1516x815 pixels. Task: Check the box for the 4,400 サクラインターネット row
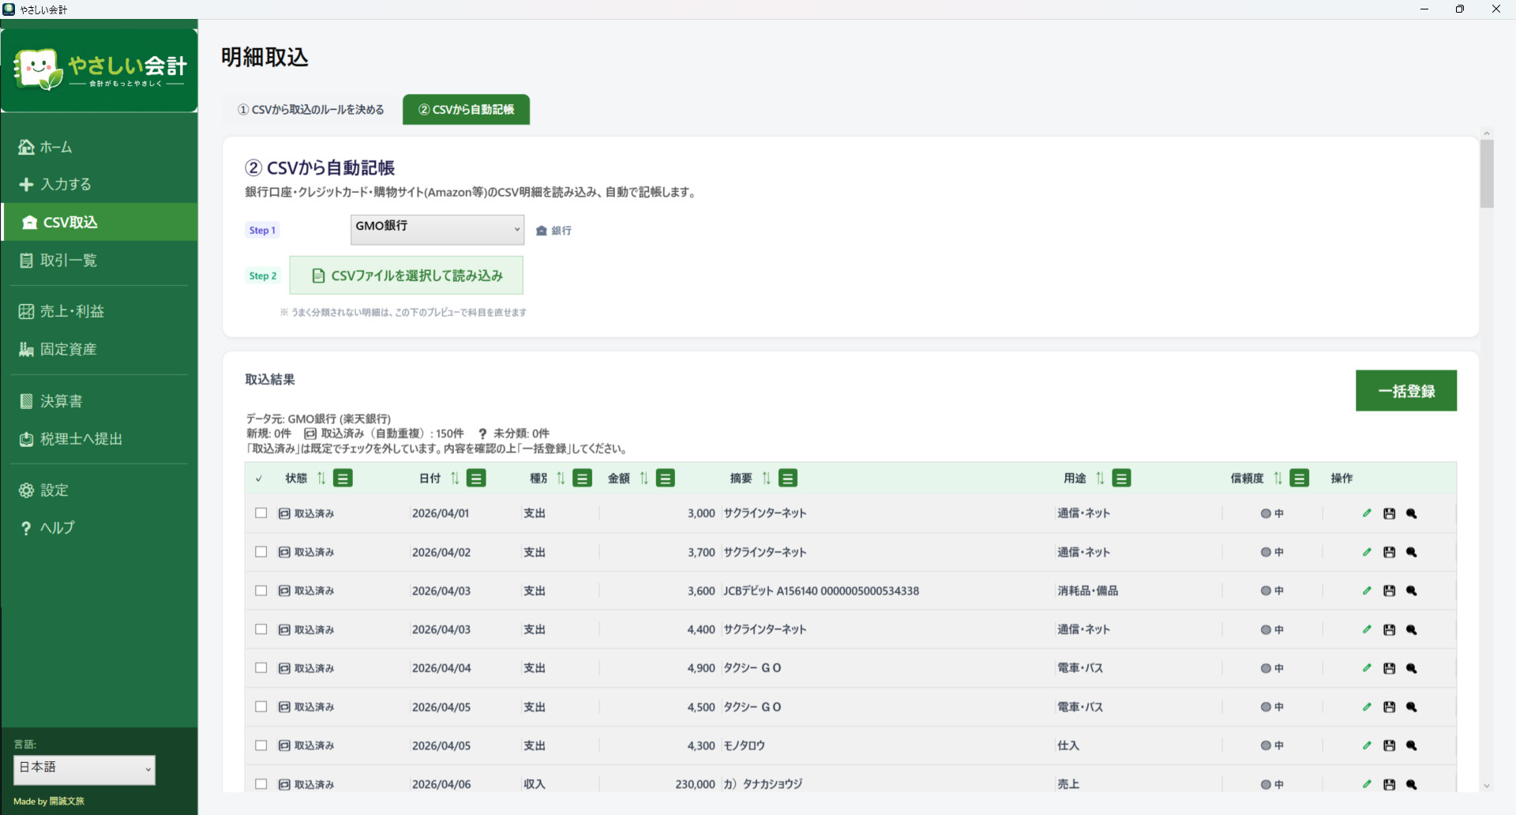[x=261, y=629]
